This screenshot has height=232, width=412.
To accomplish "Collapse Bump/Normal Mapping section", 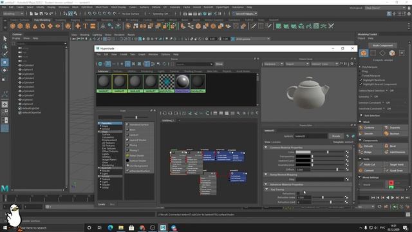I will [266, 175].
